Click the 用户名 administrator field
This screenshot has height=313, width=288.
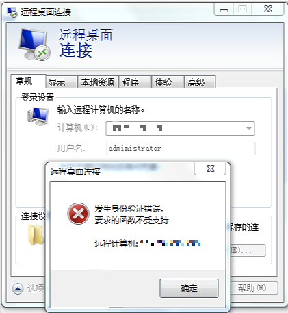[x=181, y=149]
